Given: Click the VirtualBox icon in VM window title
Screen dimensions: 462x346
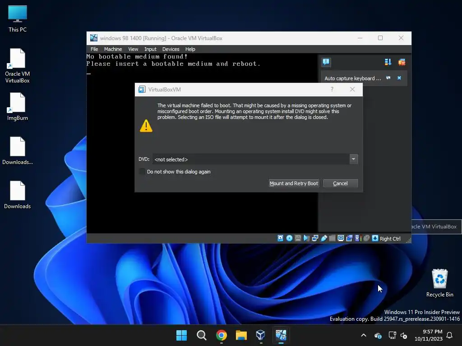Looking at the screenshot, I should pos(94,38).
